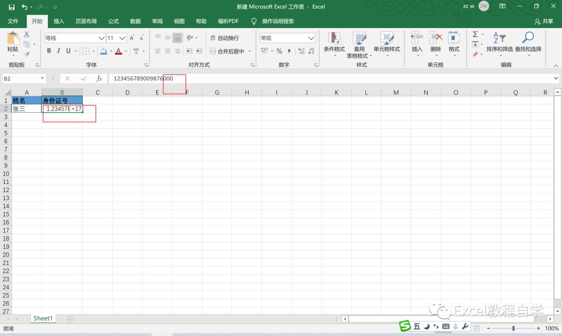The height and width of the screenshot is (336, 562).
Task: Click 合并后居中 merge and center
Action: (227, 51)
